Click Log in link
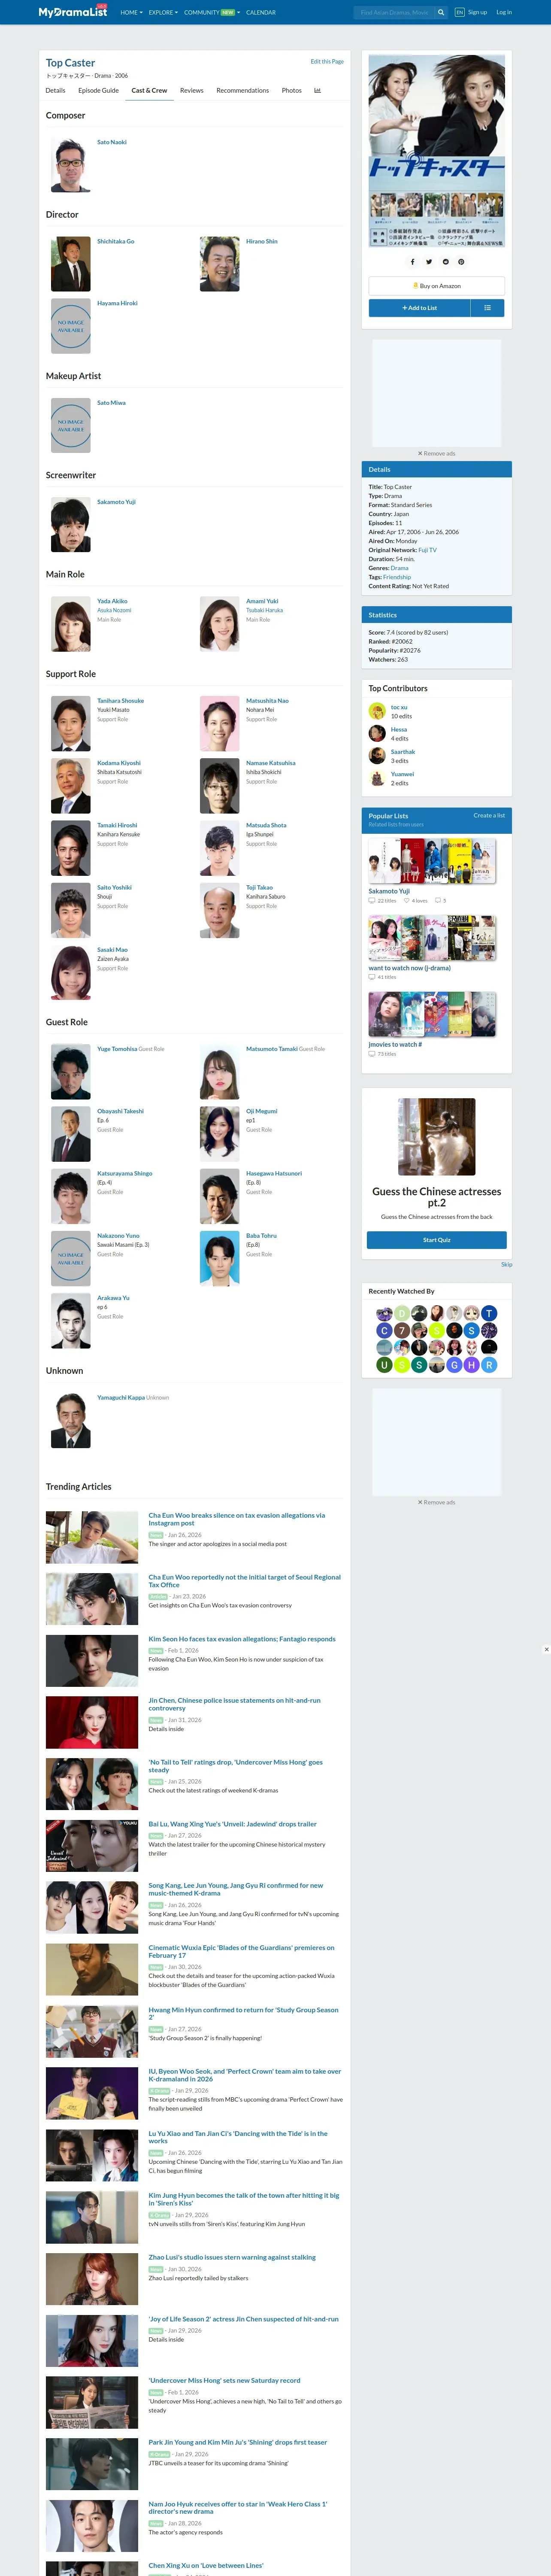This screenshot has width=551, height=2576. pos(504,13)
